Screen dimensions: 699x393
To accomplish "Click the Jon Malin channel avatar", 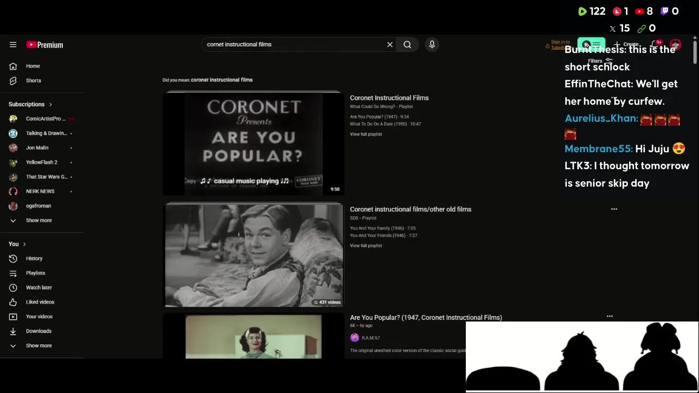I will click(13, 148).
